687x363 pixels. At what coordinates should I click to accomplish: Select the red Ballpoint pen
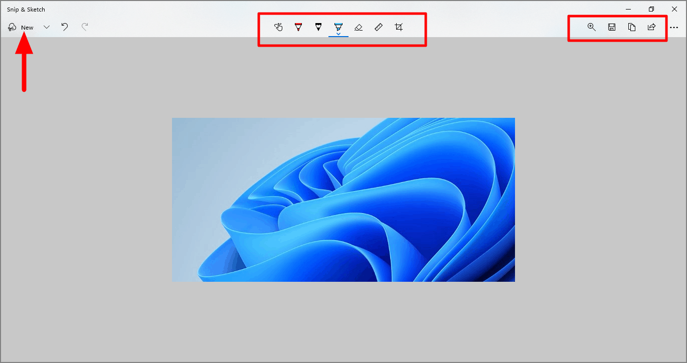click(x=298, y=27)
